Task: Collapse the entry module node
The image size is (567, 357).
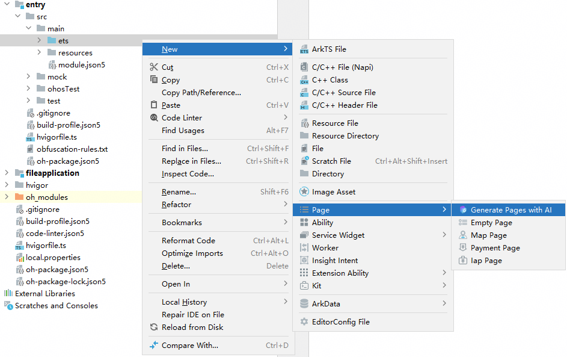Action: tap(7, 5)
